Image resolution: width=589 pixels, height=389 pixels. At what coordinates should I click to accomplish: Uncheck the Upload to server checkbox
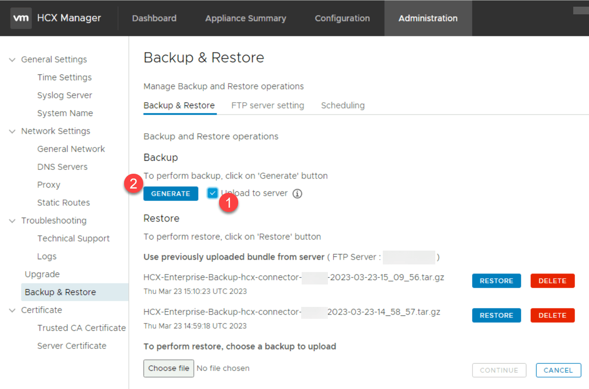[212, 193]
